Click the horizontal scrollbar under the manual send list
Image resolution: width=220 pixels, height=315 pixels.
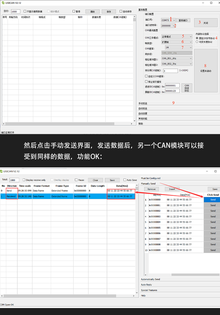pyautogui.click(x=189, y=275)
